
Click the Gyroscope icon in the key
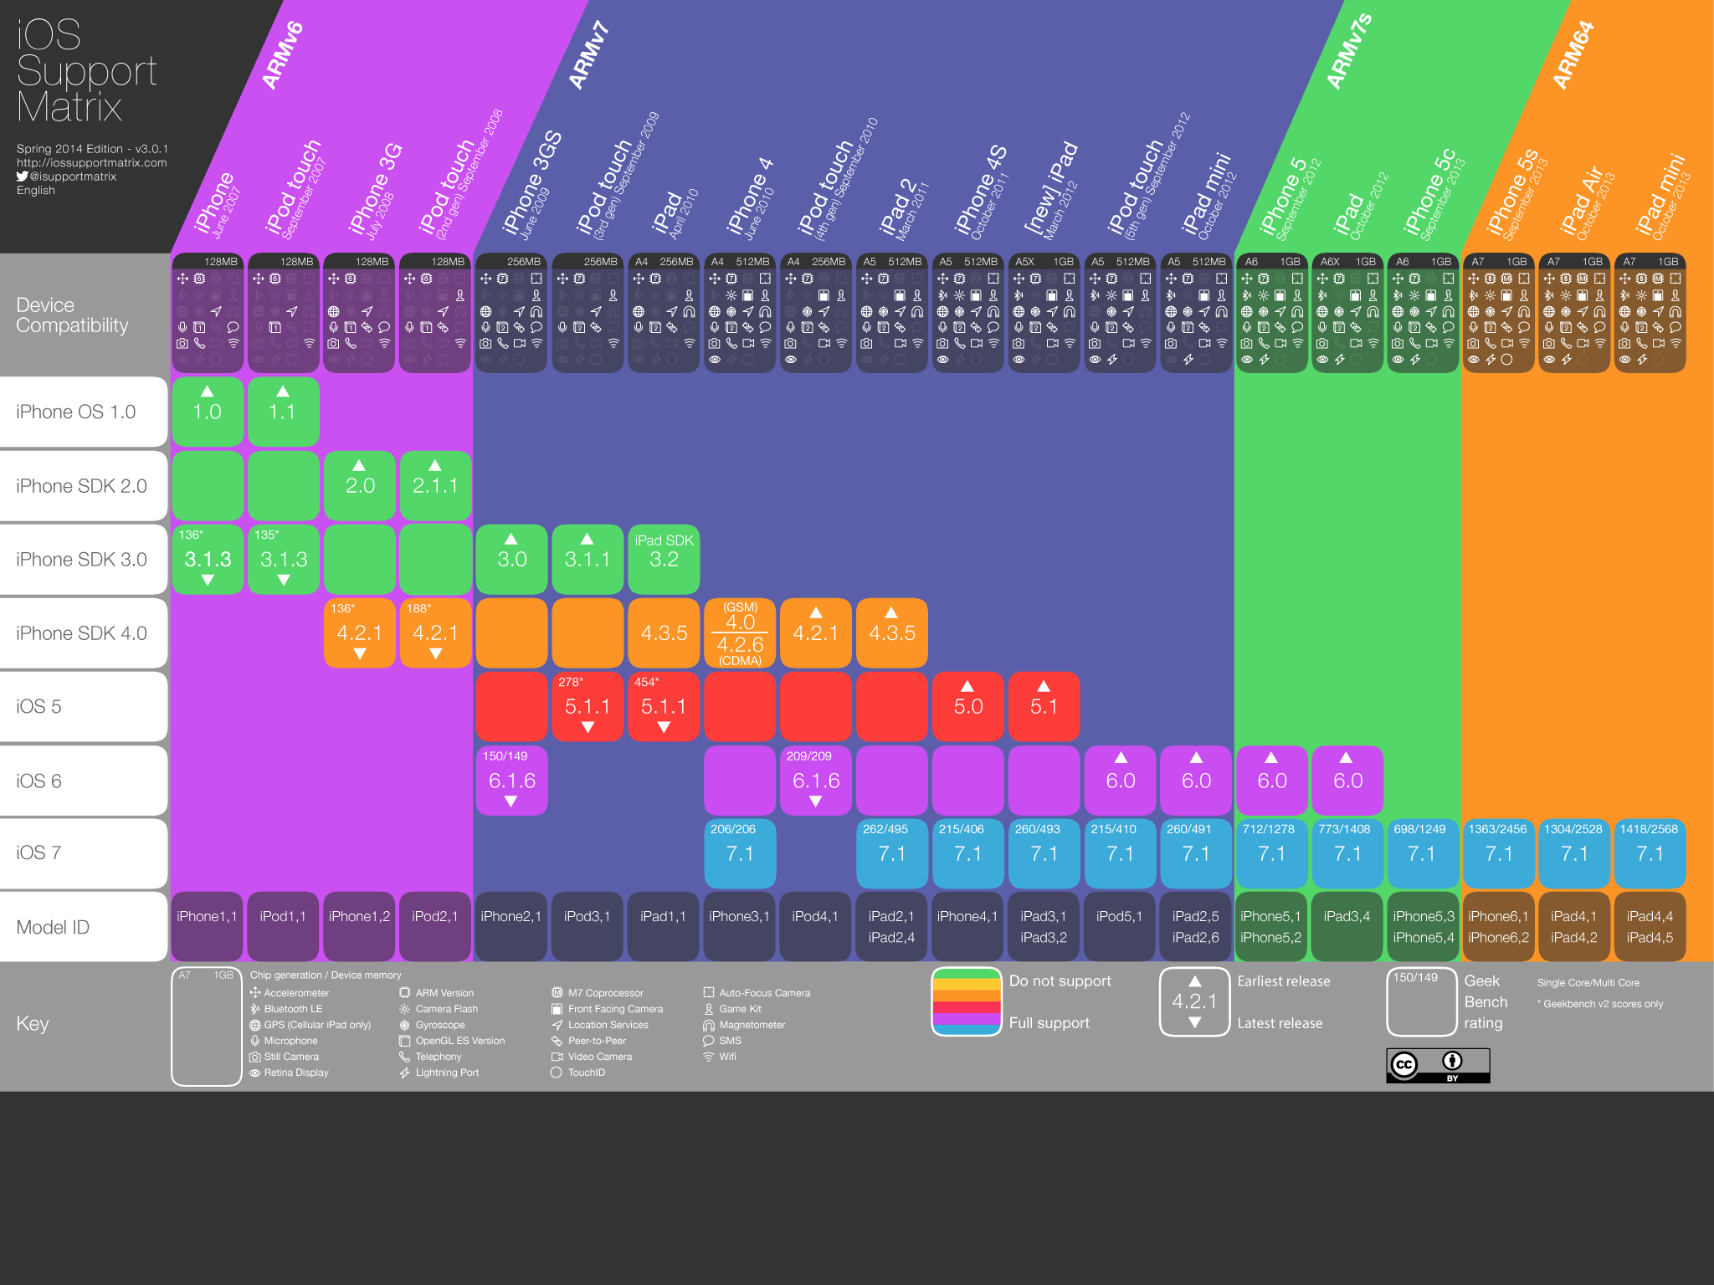pos(405,1024)
